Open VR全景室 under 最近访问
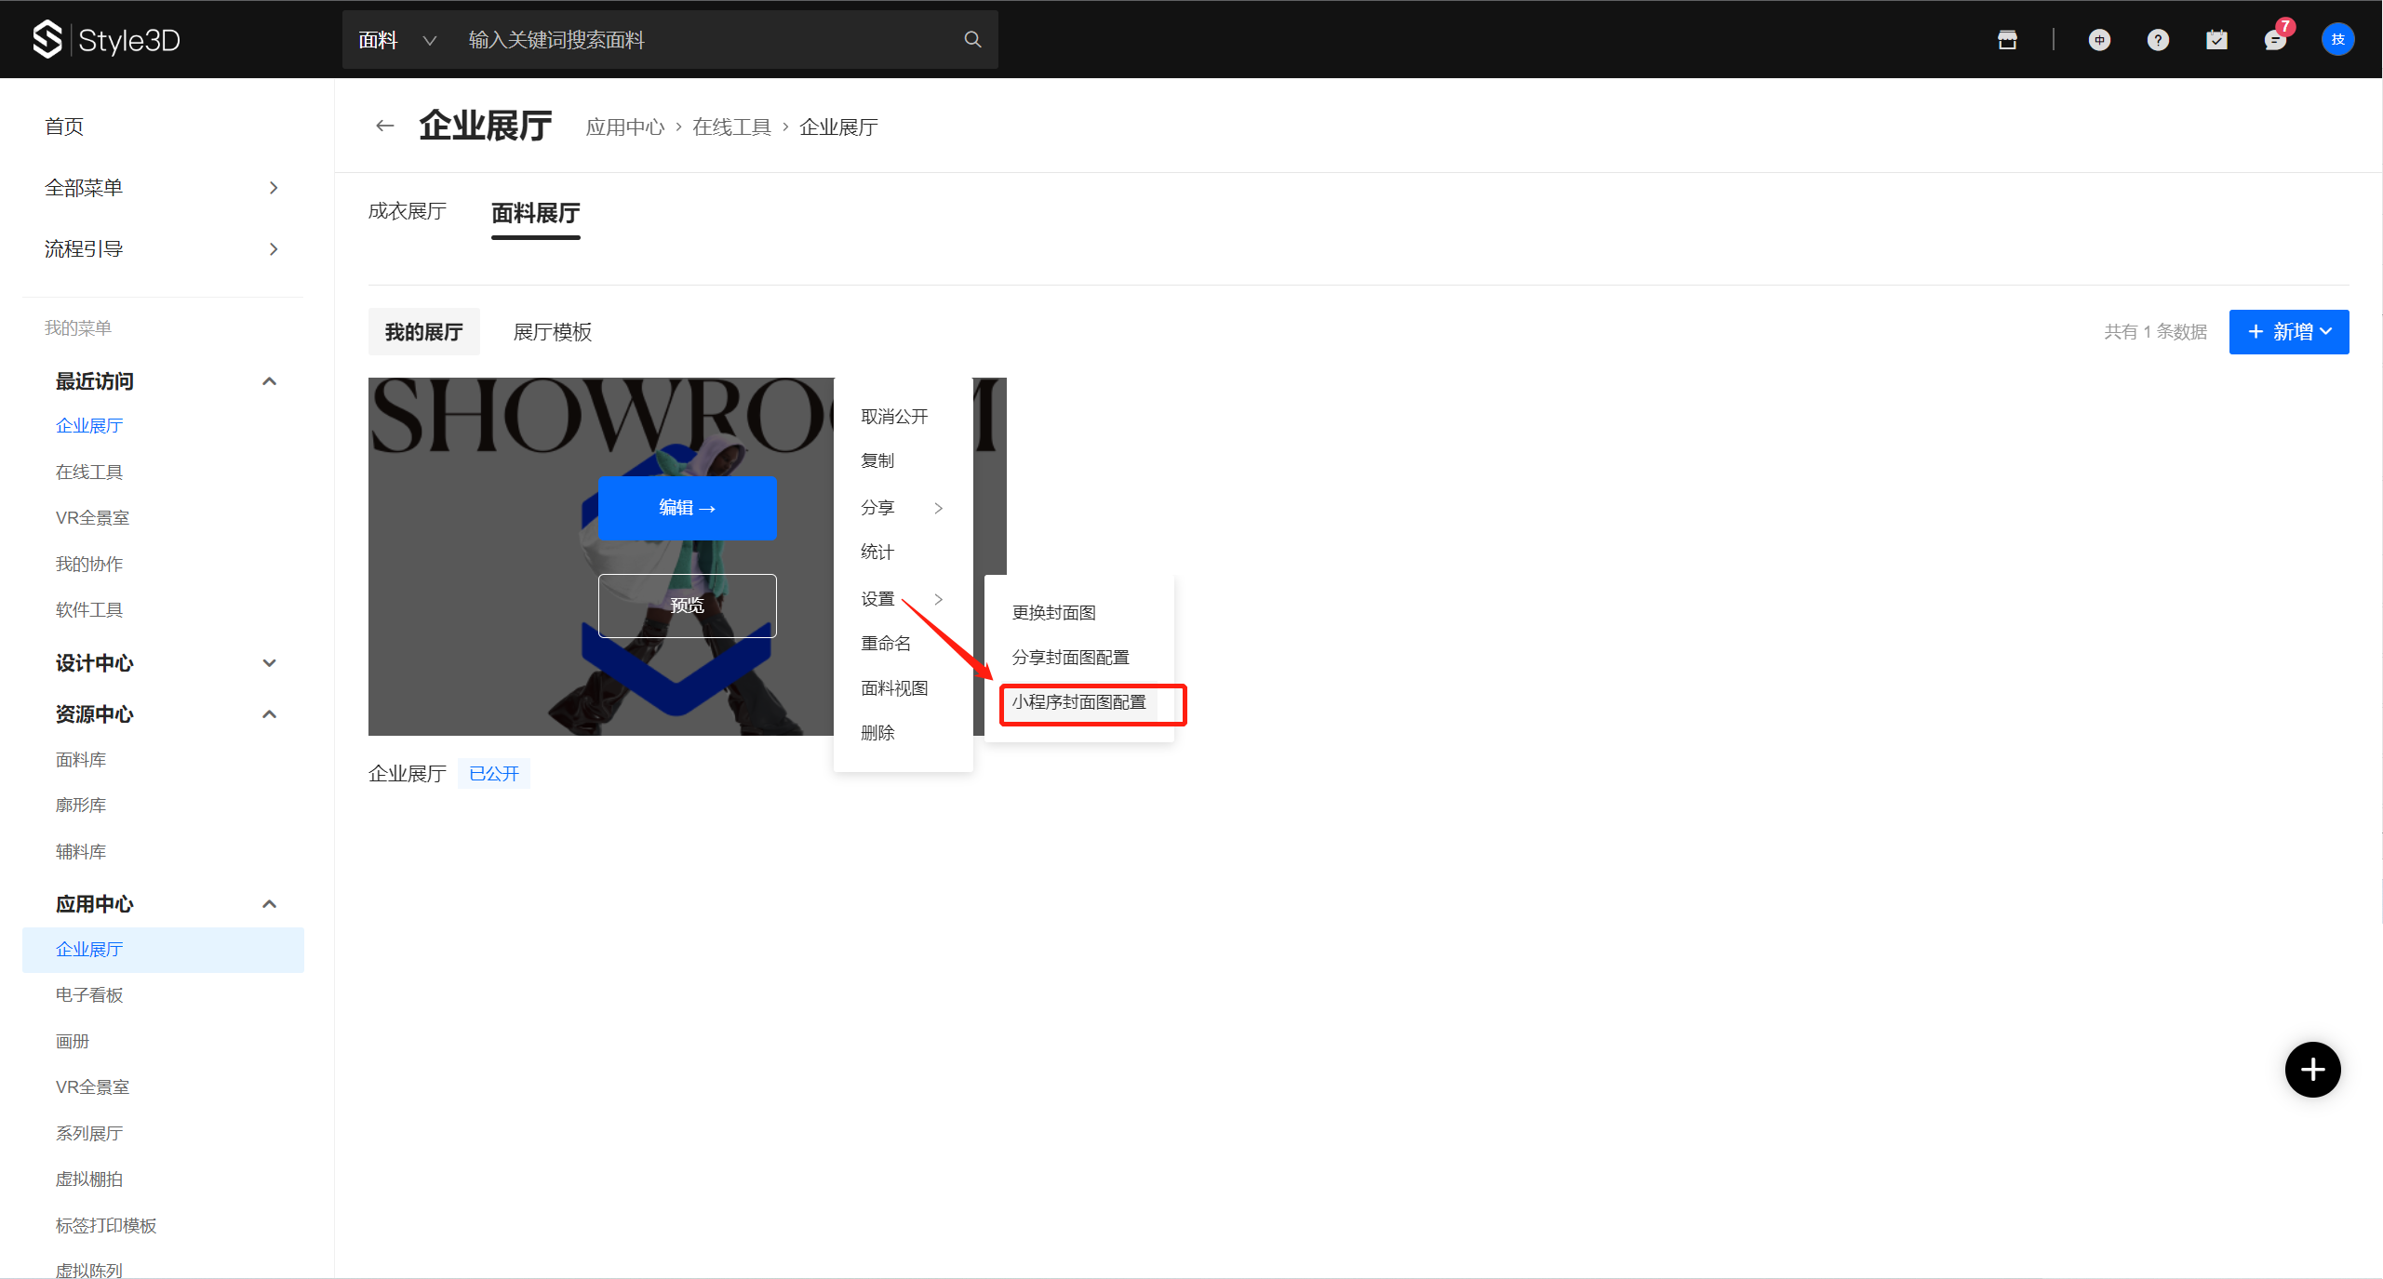The height and width of the screenshot is (1279, 2383). pos(92,518)
